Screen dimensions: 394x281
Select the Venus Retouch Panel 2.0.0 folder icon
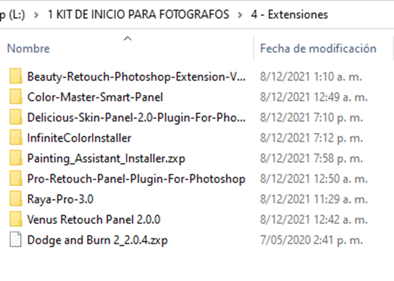pos(16,219)
